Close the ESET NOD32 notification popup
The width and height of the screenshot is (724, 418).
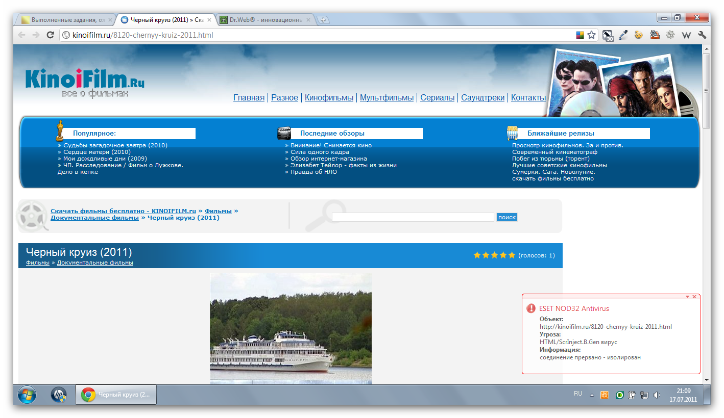point(694,297)
